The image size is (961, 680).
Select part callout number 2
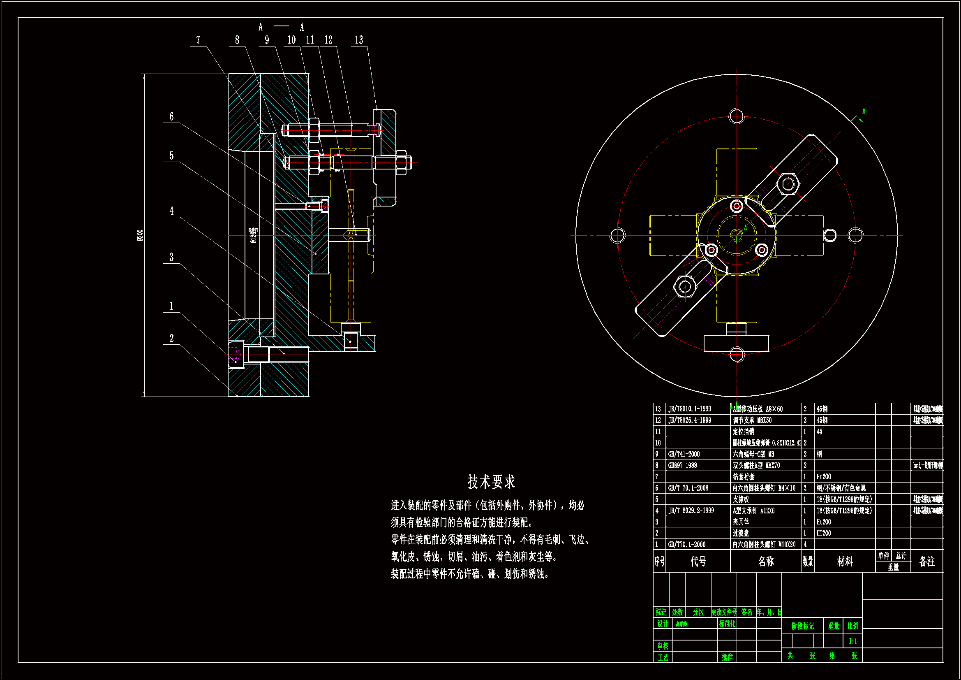pyautogui.click(x=171, y=339)
